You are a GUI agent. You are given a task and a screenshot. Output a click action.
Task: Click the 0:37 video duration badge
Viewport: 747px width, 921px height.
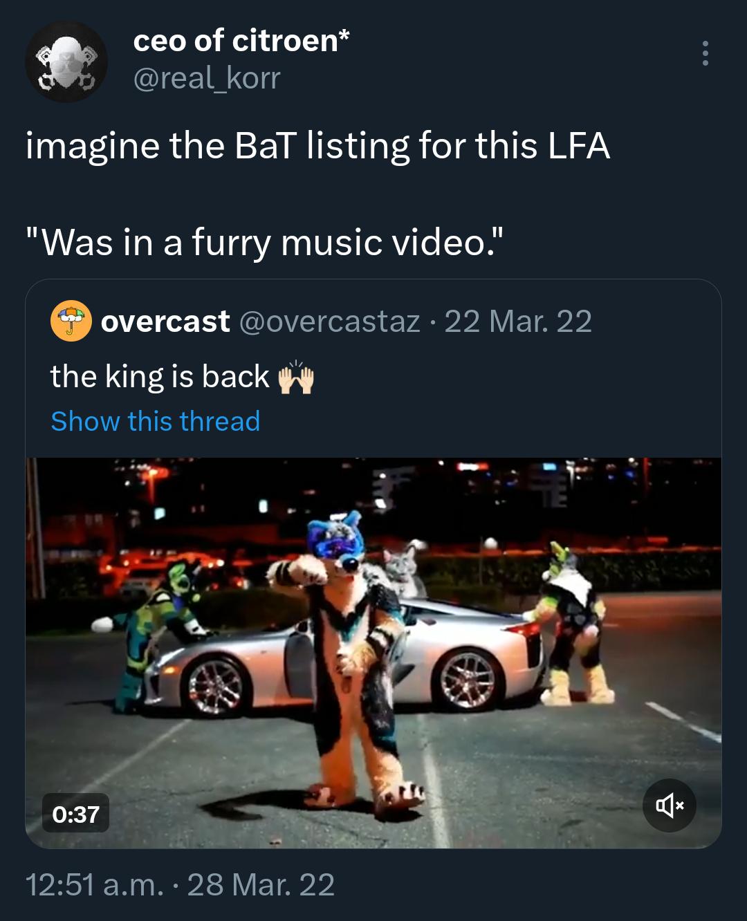coord(76,814)
